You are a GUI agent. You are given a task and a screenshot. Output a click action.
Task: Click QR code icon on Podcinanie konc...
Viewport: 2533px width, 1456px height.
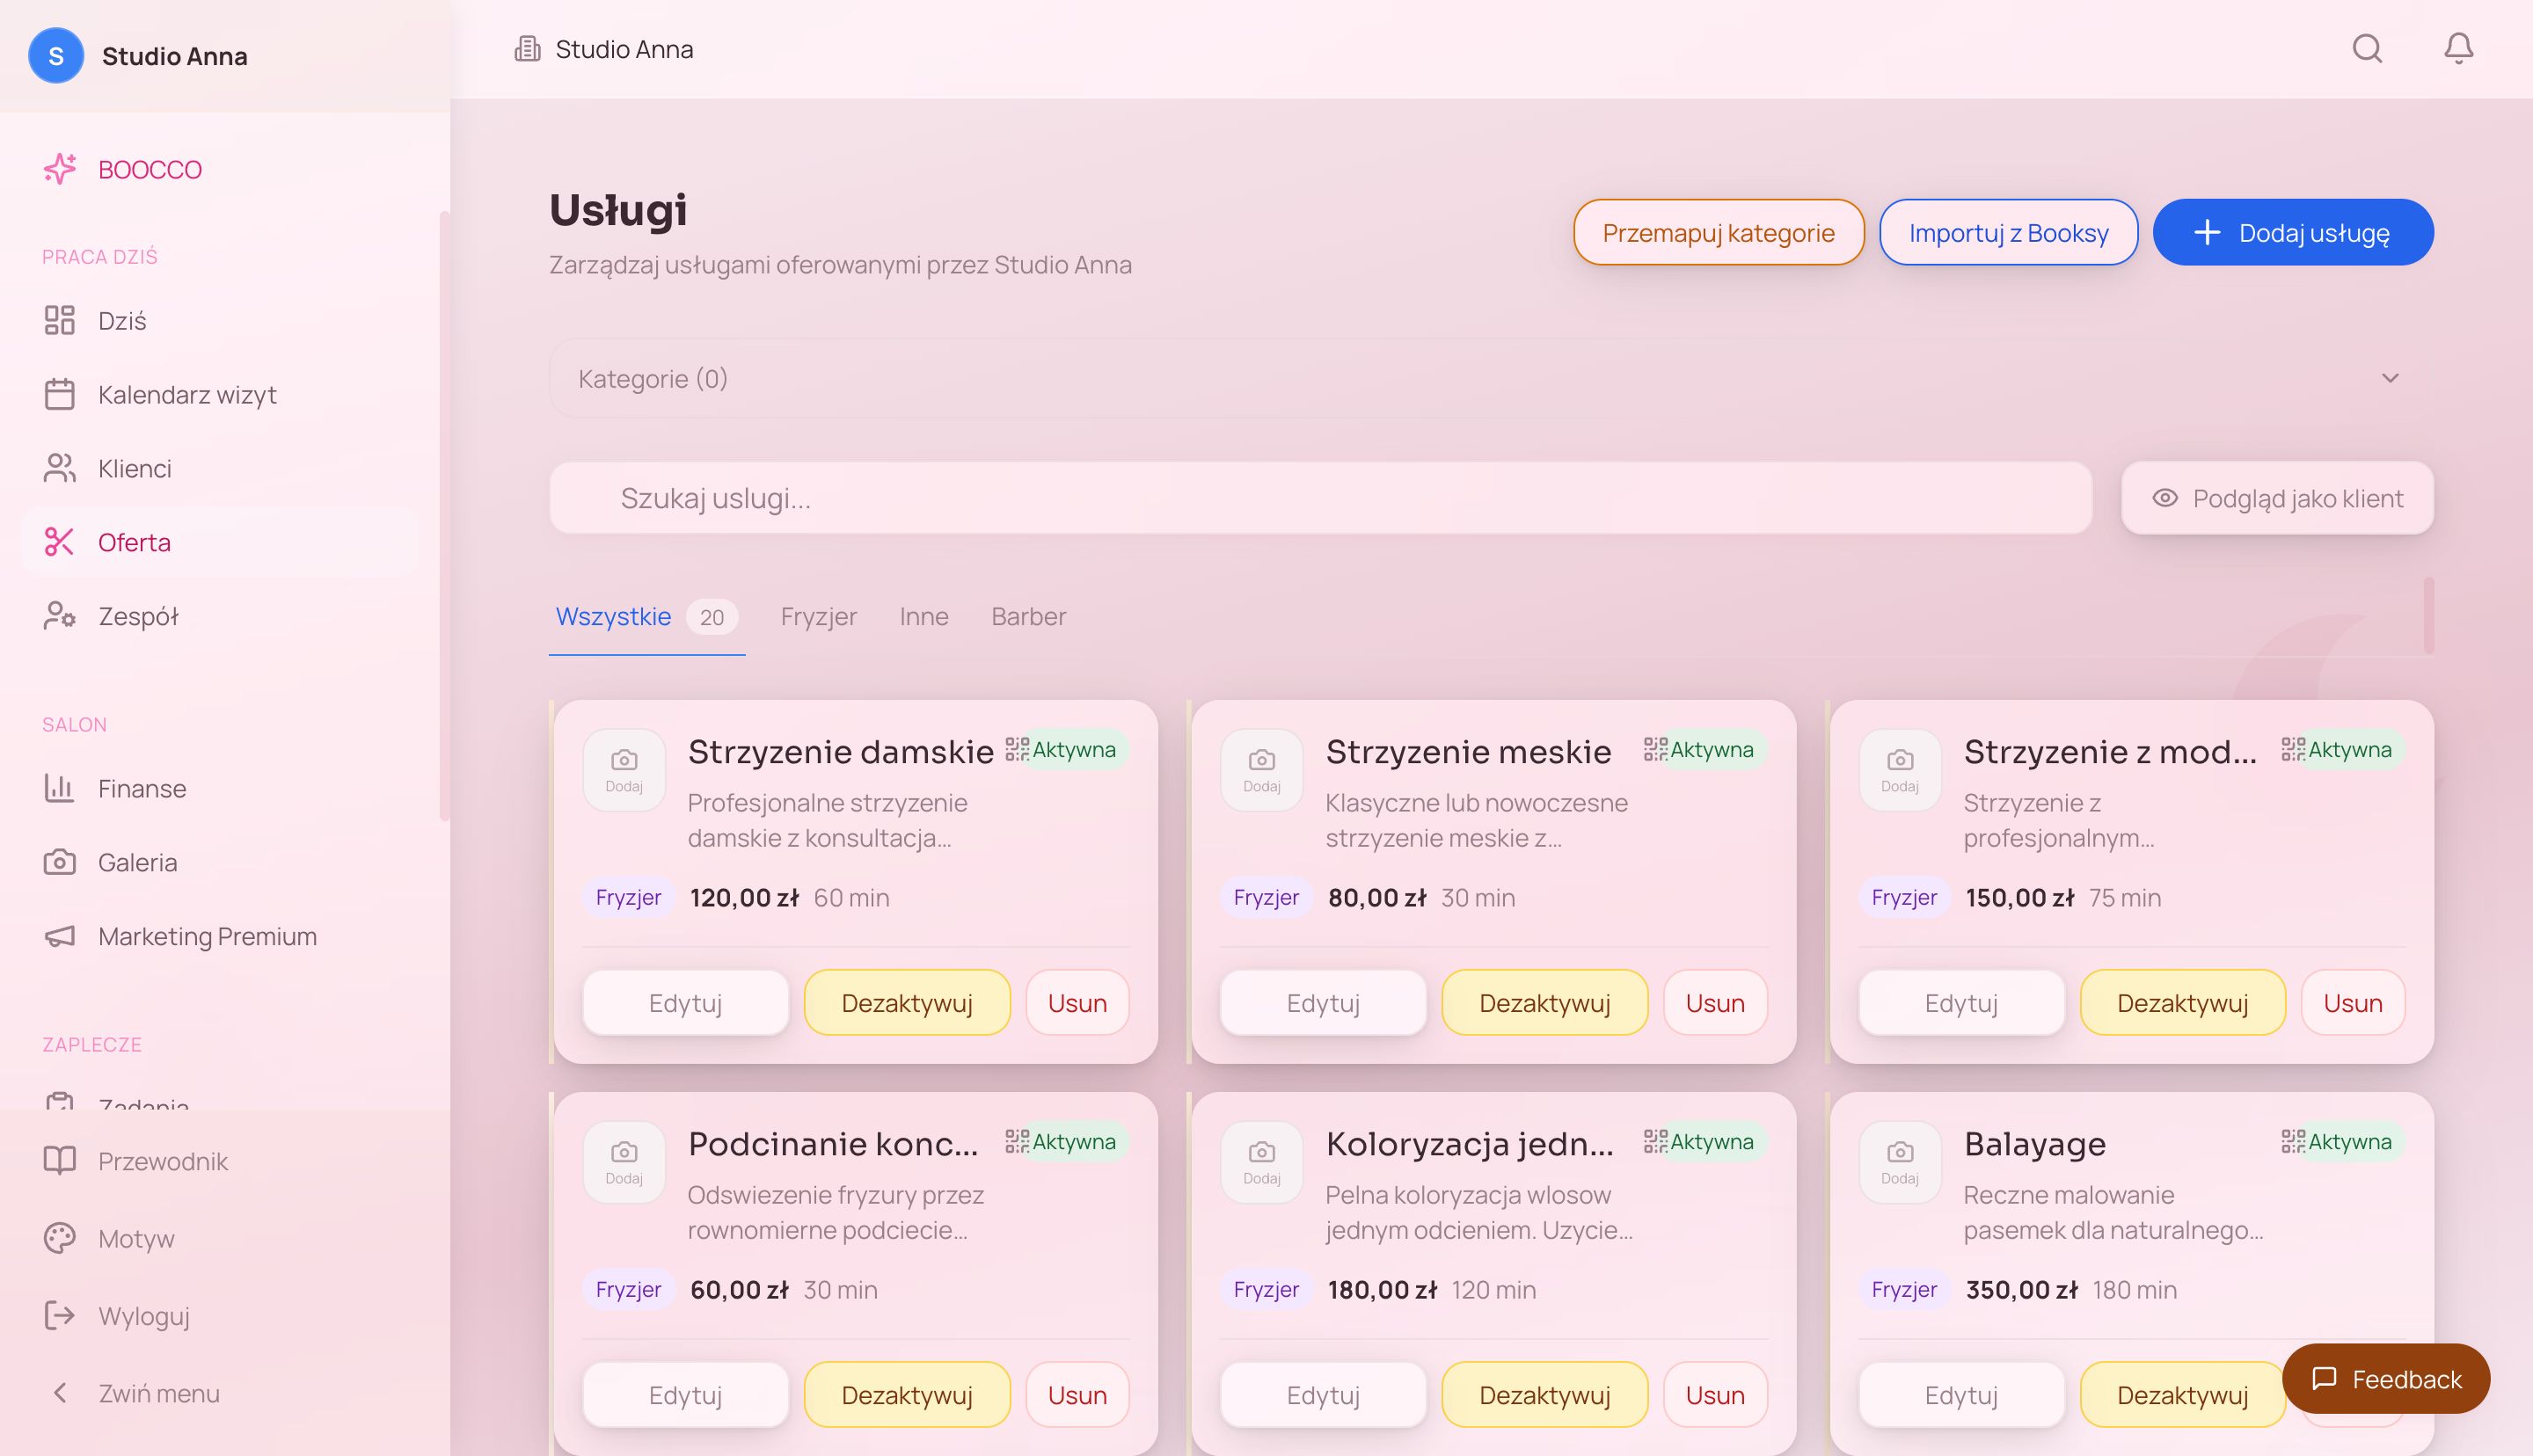[1017, 1141]
